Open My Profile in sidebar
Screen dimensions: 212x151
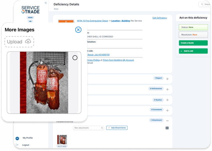coord(28,138)
